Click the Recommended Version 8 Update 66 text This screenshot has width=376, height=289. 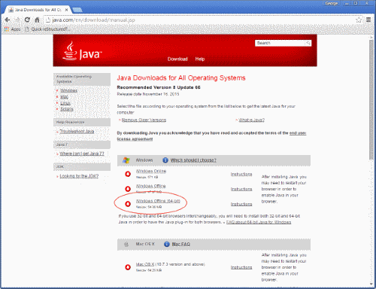click(x=159, y=87)
